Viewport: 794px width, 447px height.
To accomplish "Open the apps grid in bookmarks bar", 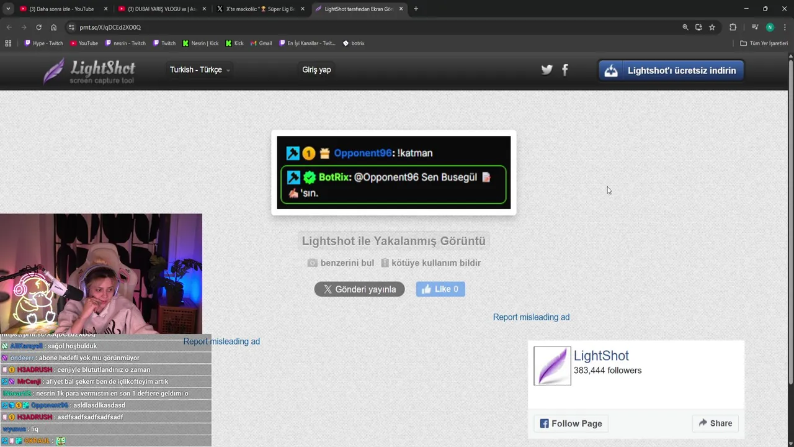I will [8, 43].
